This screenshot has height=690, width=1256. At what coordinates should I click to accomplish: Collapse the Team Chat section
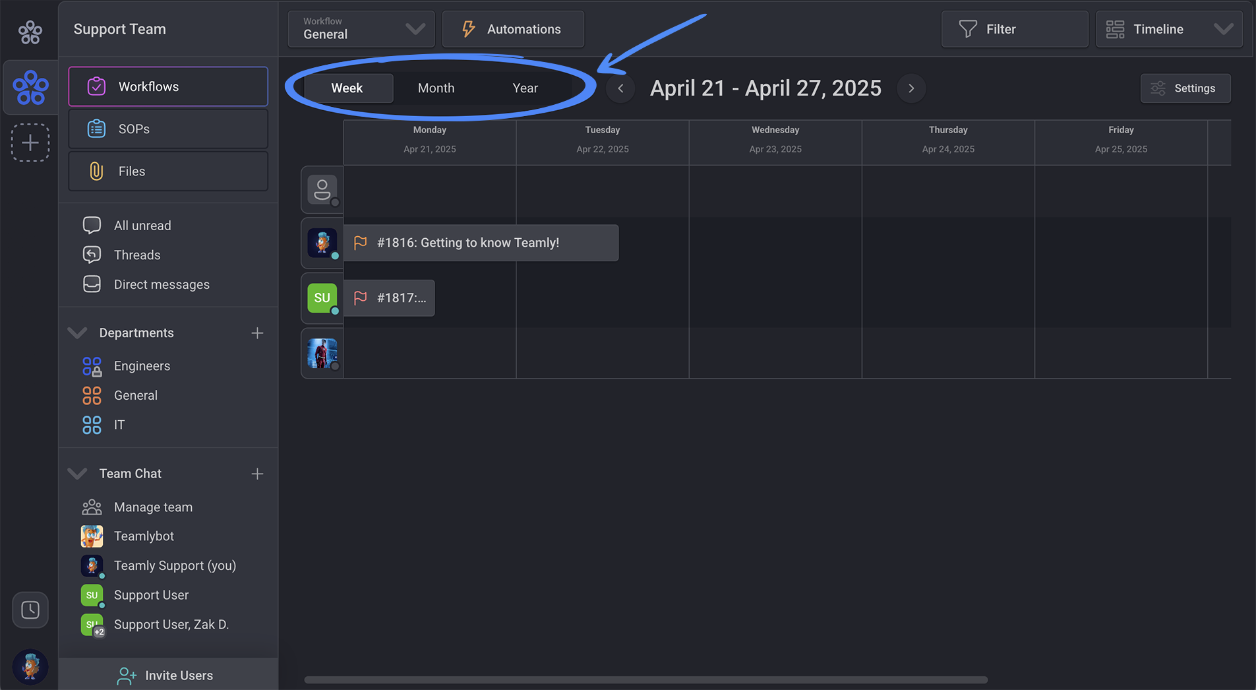(x=78, y=474)
